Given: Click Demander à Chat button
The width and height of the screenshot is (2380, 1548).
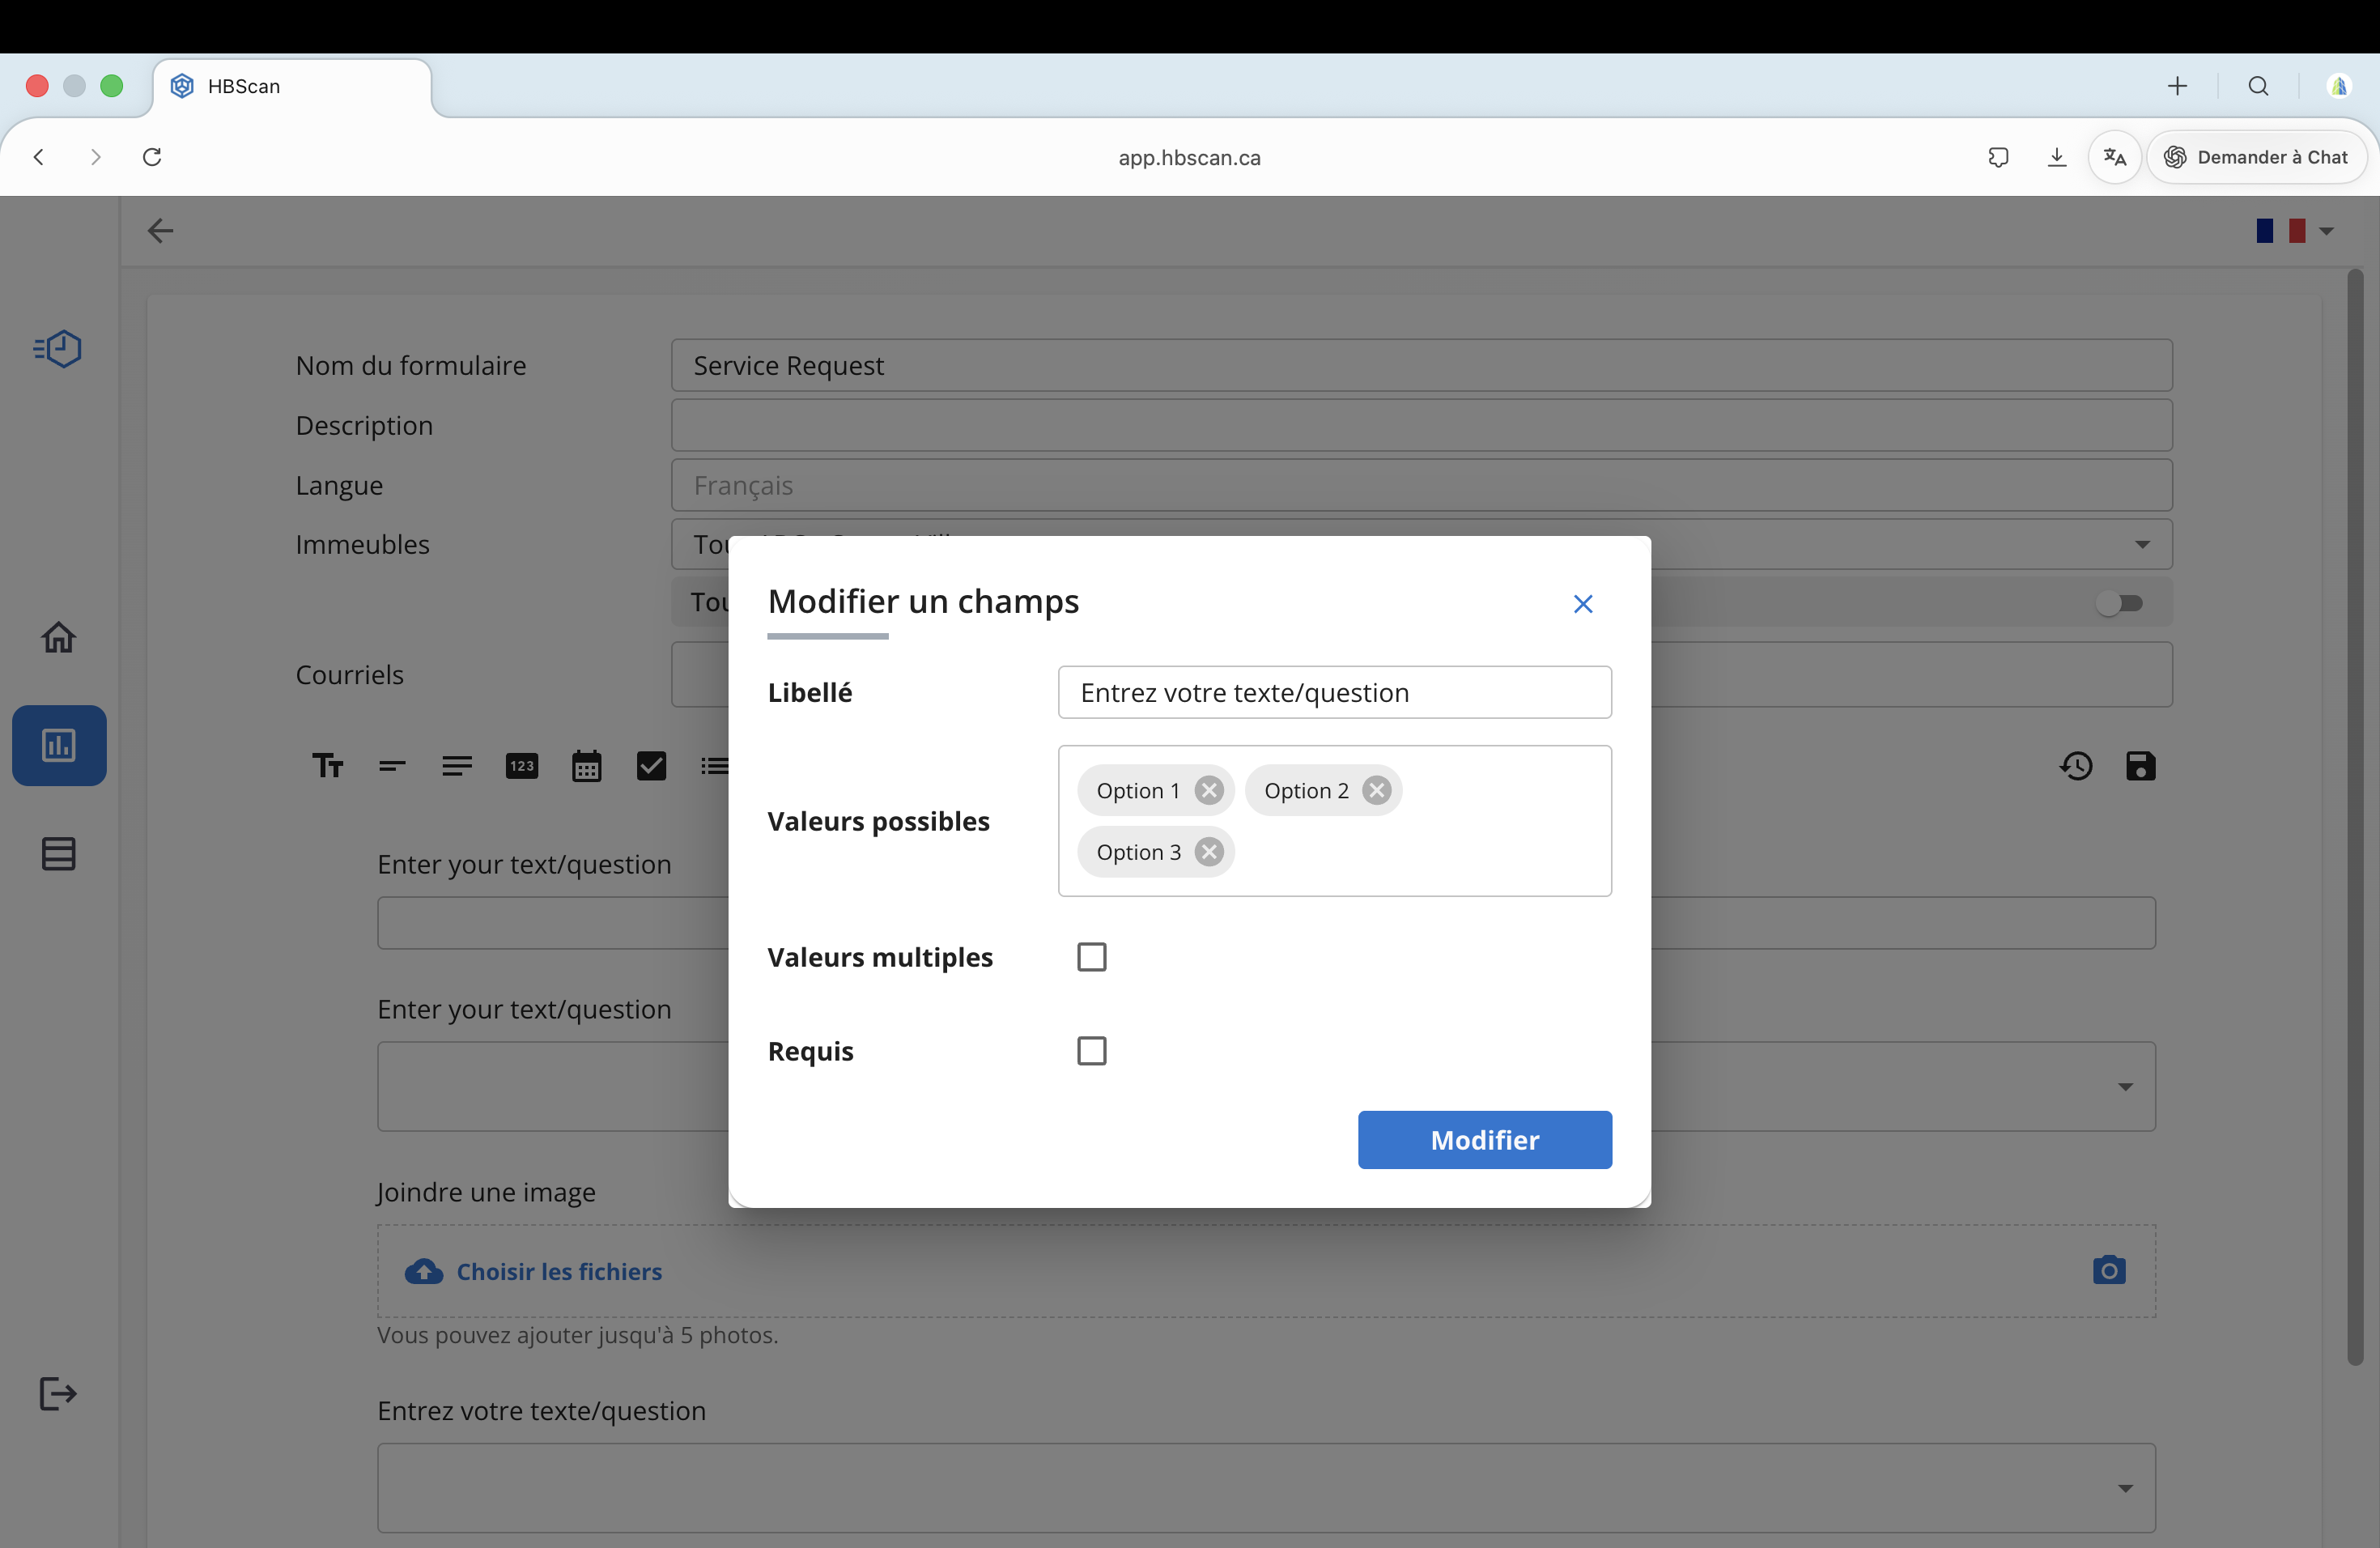Looking at the screenshot, I should 2256,157.
